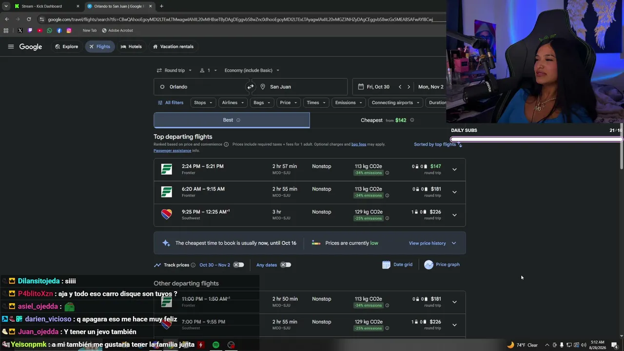This screenshot has width=624, height=351.
Task: Open the Date grid view
Action: click(397, 265)
